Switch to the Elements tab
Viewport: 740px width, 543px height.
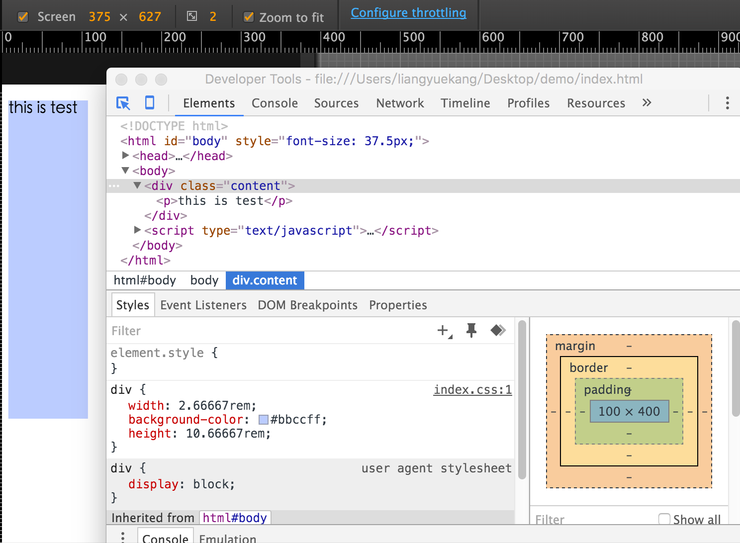pos(209,103)
